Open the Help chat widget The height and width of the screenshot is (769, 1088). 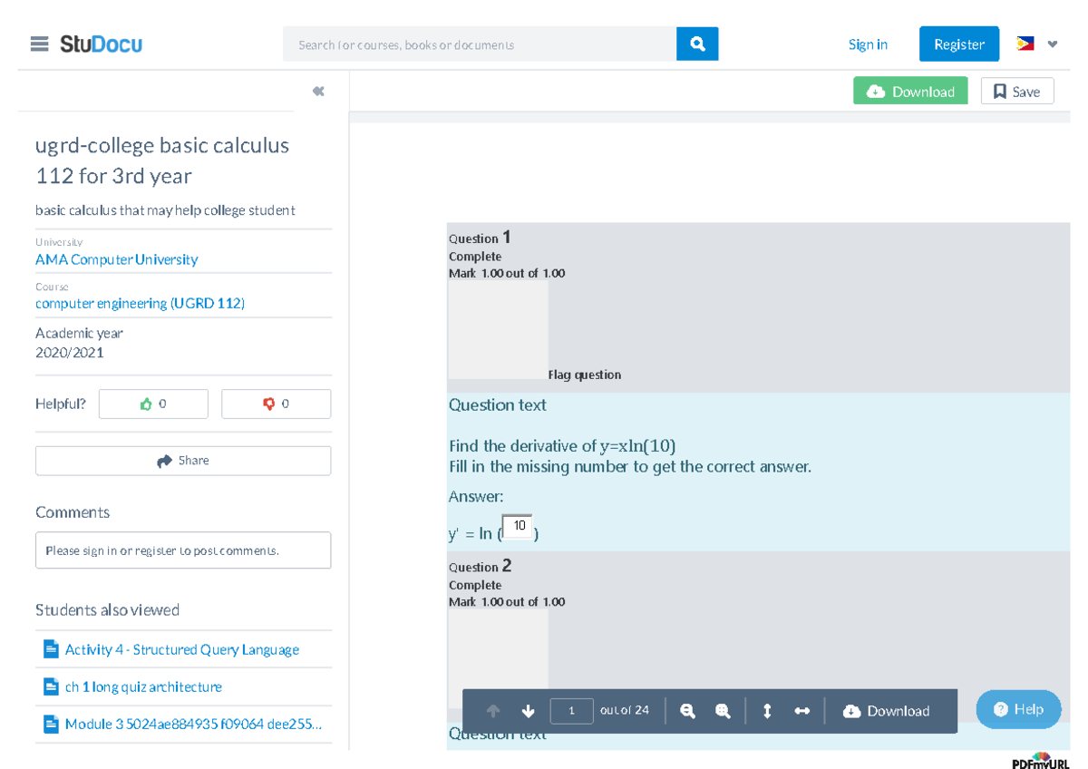[x=1018, y=709]
